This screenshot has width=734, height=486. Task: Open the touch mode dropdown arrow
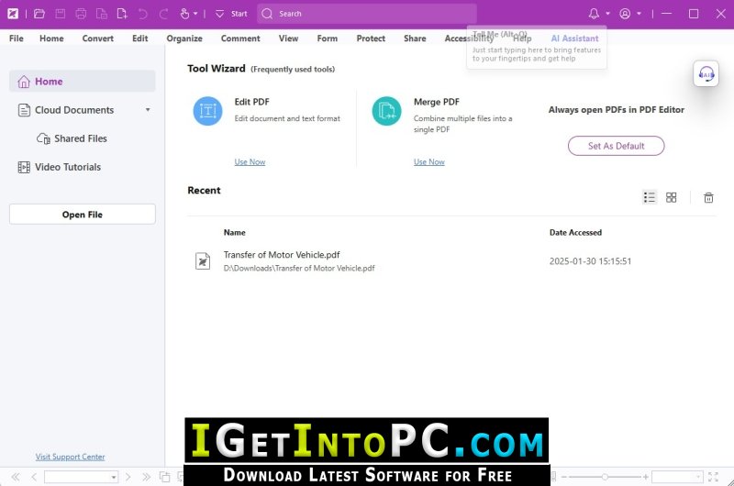[195, 14]
